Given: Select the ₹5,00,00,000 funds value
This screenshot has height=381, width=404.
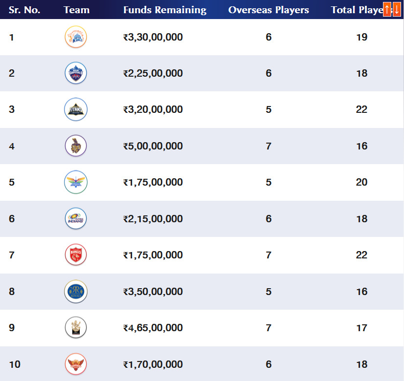Looking at the screenshot, I should point(153,146).
